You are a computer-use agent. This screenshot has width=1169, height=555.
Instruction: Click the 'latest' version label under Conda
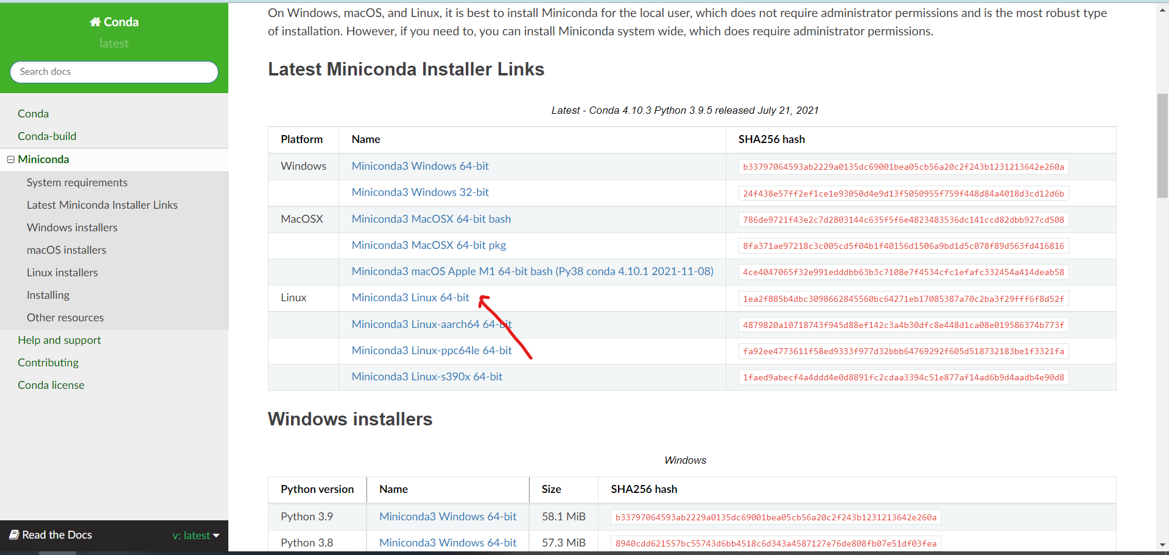[x=114, y=44]
